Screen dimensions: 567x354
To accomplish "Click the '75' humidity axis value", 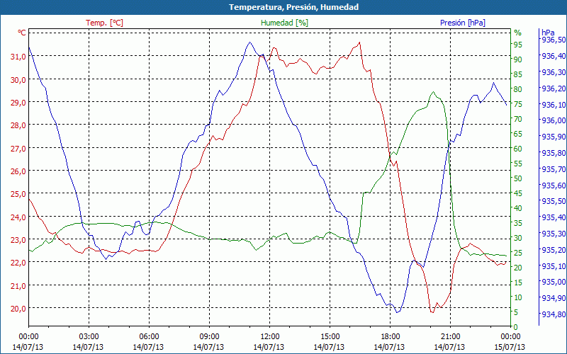I will pyautogui.click(x=518, y=104).
